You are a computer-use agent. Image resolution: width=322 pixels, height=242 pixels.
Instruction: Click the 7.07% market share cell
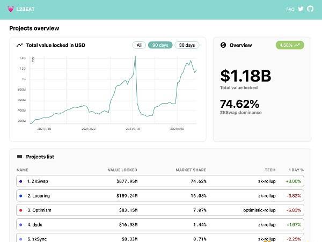(x=200, y=210)
